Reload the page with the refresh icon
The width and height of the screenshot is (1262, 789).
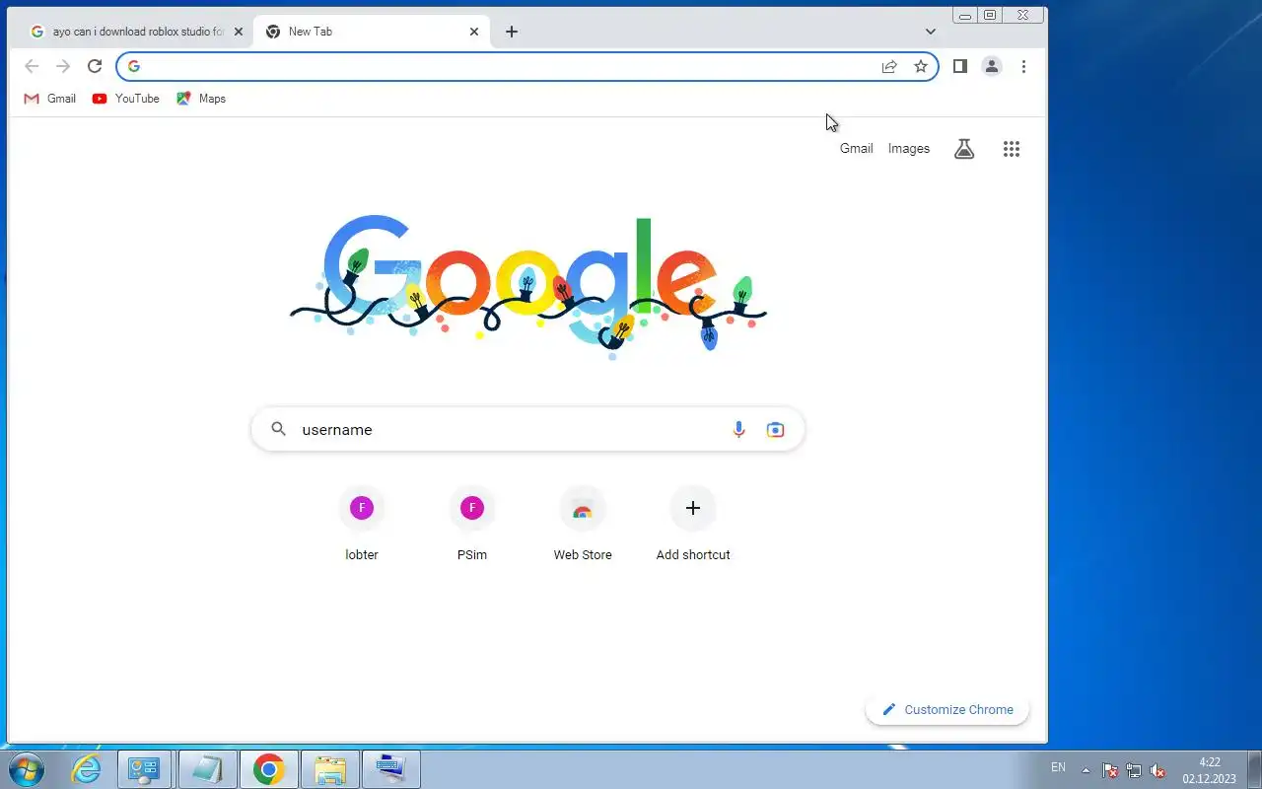(x=95, y=66)
